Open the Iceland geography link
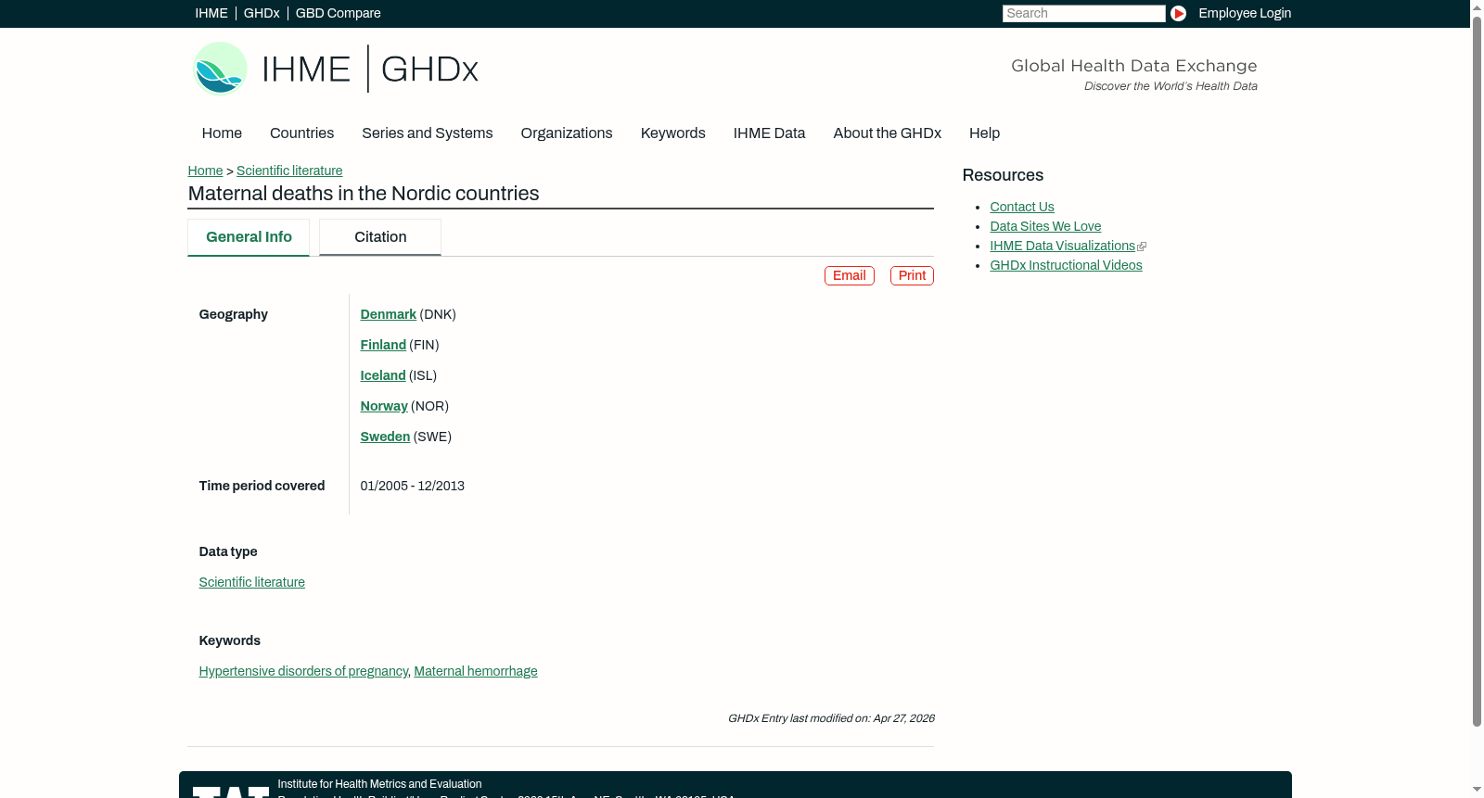This screenshot has width=1484, height=798. click(x=383, y=375)
